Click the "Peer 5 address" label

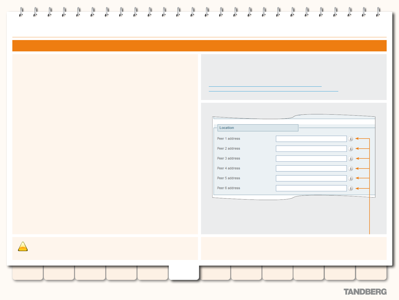[228, 178]
